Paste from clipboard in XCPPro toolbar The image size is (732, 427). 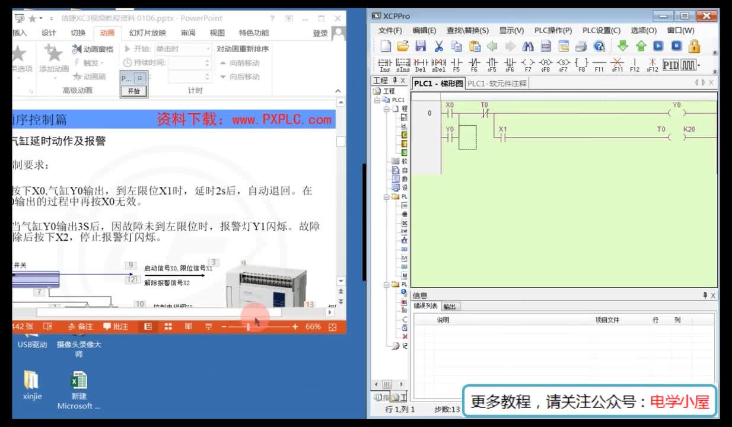pos(475,46)
